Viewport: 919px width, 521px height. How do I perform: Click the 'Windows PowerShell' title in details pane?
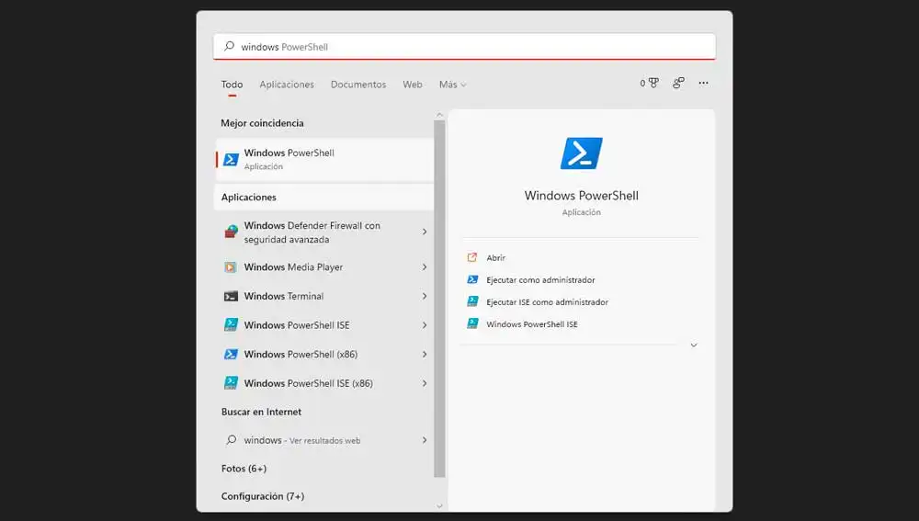582,196
